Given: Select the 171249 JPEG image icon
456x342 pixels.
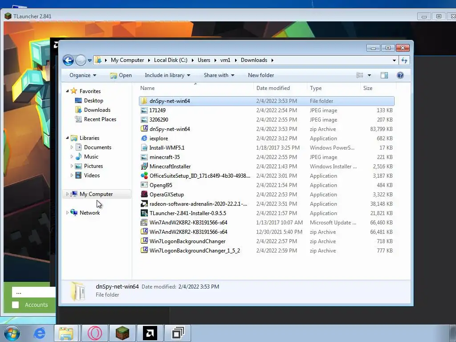Looking at the screenshot, I should coord(144,110).
